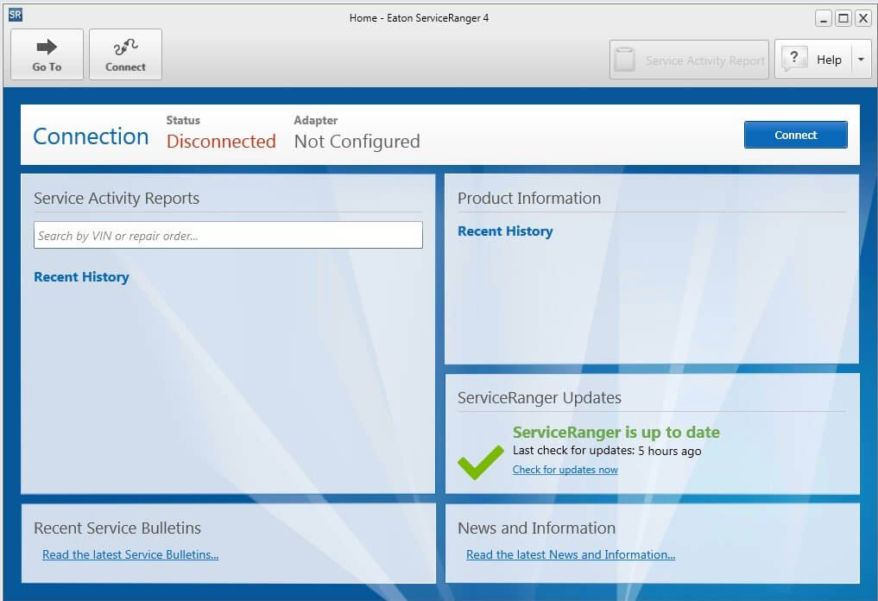Viewport: 878px width, 601px height.
Task: Click Check for updates now
Action: (565, 469)
